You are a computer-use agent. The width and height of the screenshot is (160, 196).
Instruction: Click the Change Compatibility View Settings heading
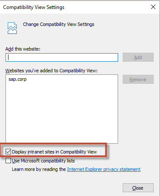pos(58,24)
